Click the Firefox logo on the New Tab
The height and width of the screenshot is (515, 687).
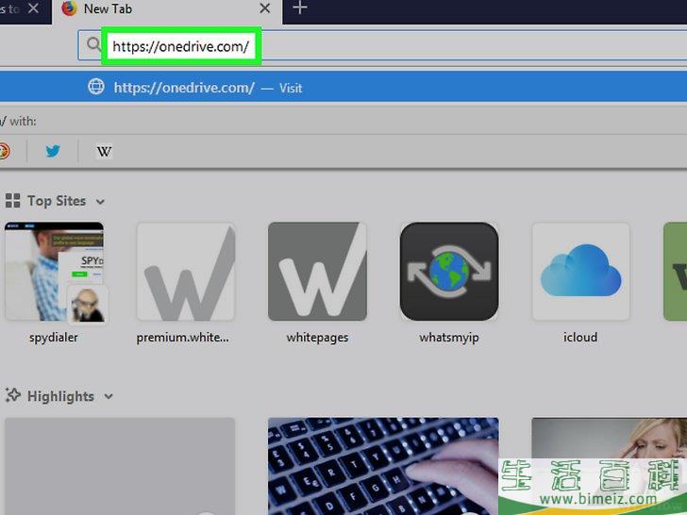pos(69,8)
